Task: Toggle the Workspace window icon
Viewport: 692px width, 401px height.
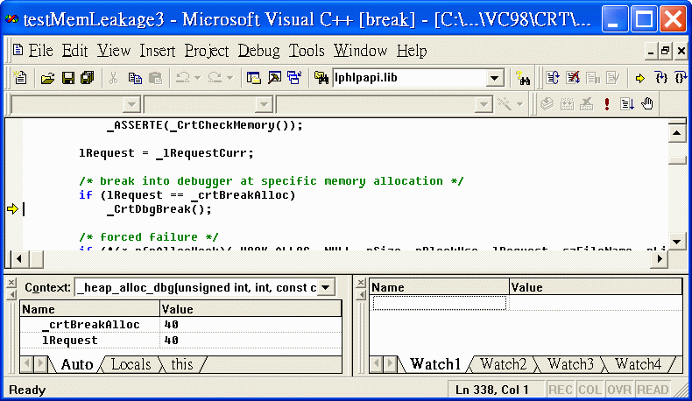Action: click(253, 79)
